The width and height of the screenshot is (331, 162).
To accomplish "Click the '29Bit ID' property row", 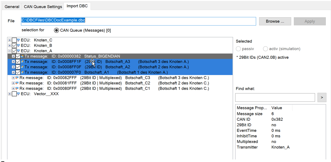I will 281,125.
